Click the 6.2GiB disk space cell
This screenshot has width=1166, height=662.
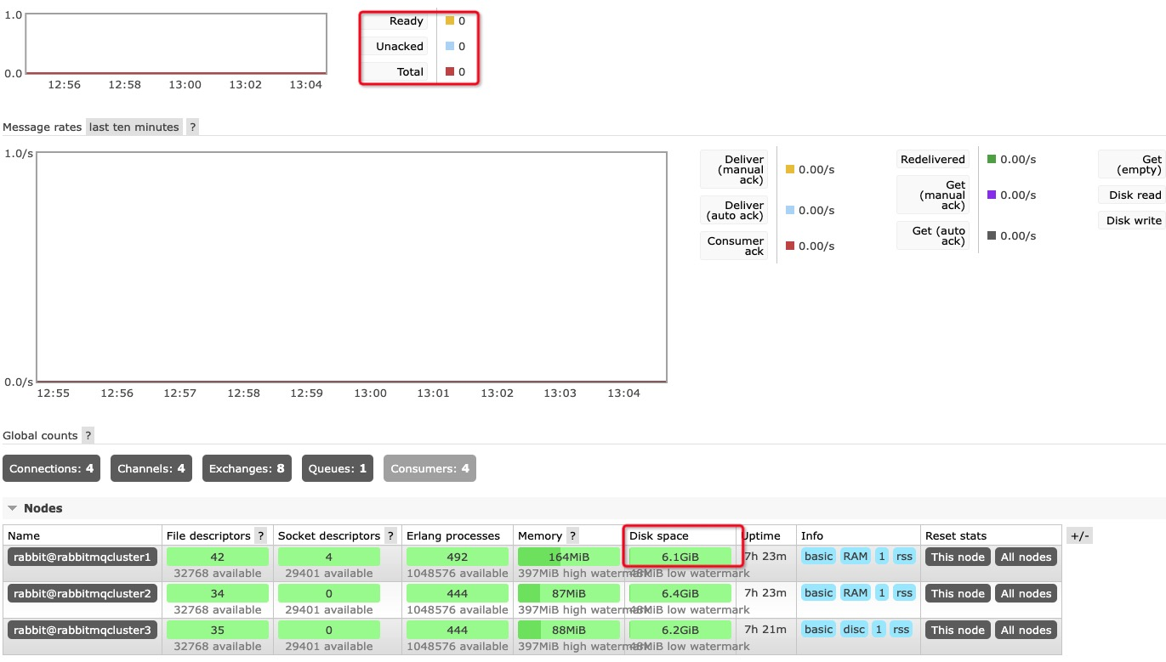680,631
